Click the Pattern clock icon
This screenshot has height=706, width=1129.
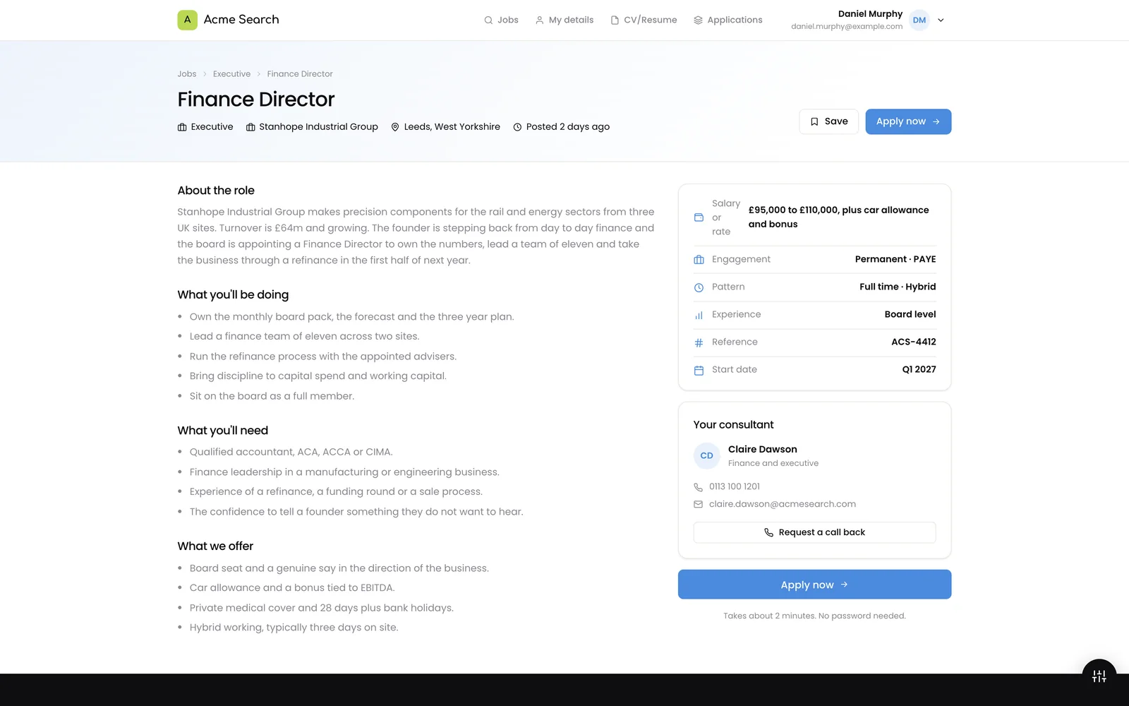pyautogui.click(x=699, y=287)
